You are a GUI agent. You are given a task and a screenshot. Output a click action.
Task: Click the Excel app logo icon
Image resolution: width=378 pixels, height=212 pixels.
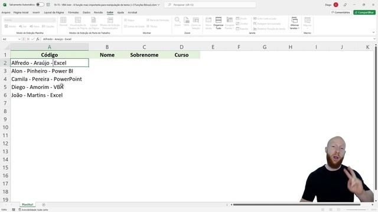(x=5, y=5)
